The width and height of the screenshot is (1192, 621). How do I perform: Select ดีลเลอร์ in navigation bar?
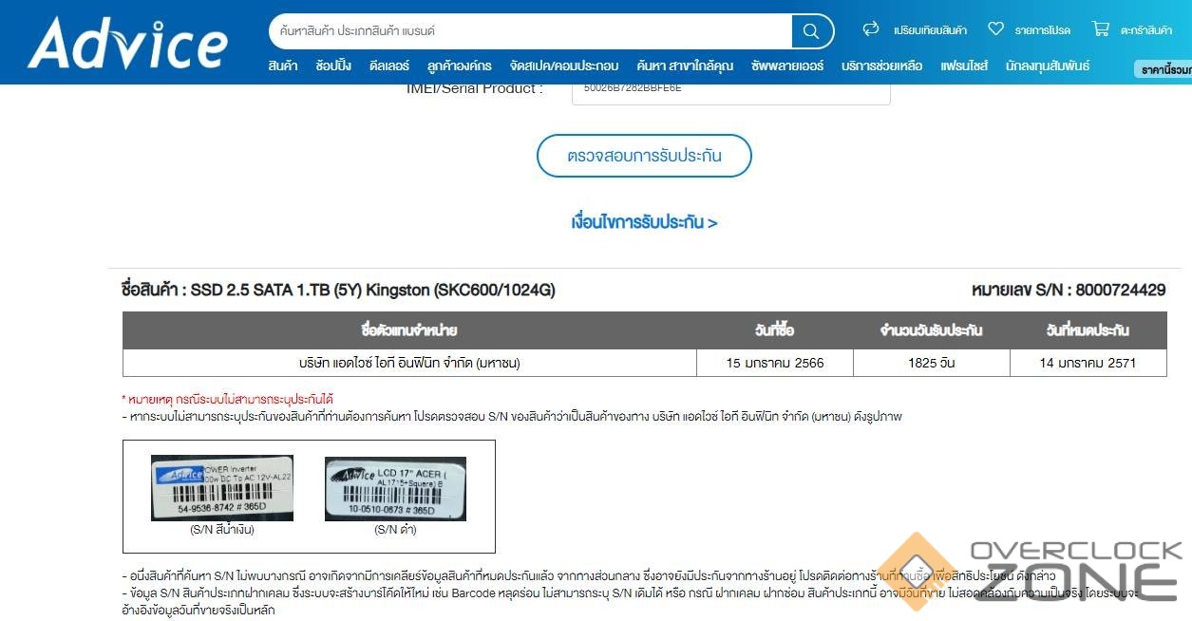[x=389, y=66]
